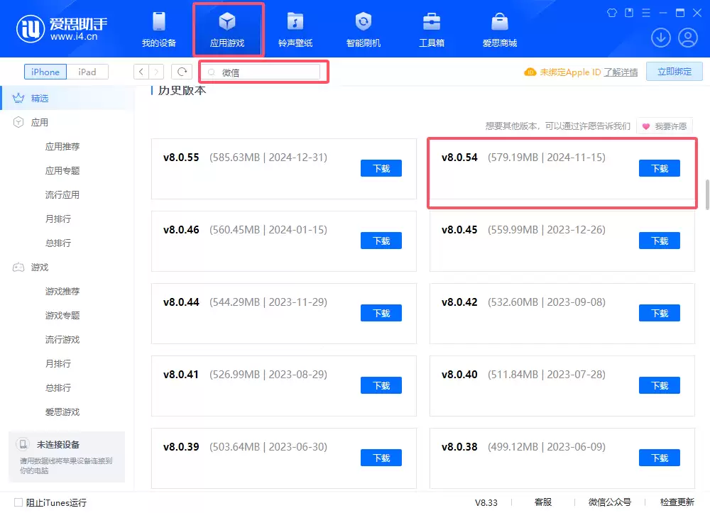
Task: Click 立即绑定 to bind Apple ID
Action: click(674, 71)
